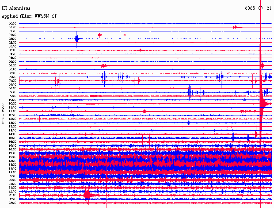Click the 05:00 time label
This screenshot has width=274, height=208.
(13, 62)
